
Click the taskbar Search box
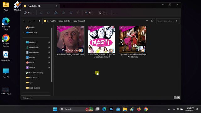(77, 109)
